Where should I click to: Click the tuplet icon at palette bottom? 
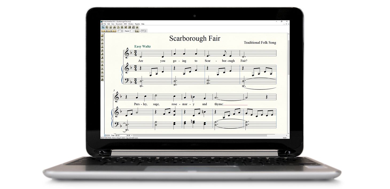click(102, 79)
